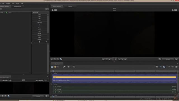Jump to first frame of the session

103,59
